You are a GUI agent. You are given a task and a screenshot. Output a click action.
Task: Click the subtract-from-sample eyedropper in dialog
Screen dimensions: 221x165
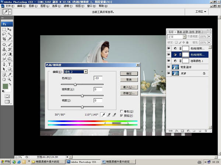(115, 115)
